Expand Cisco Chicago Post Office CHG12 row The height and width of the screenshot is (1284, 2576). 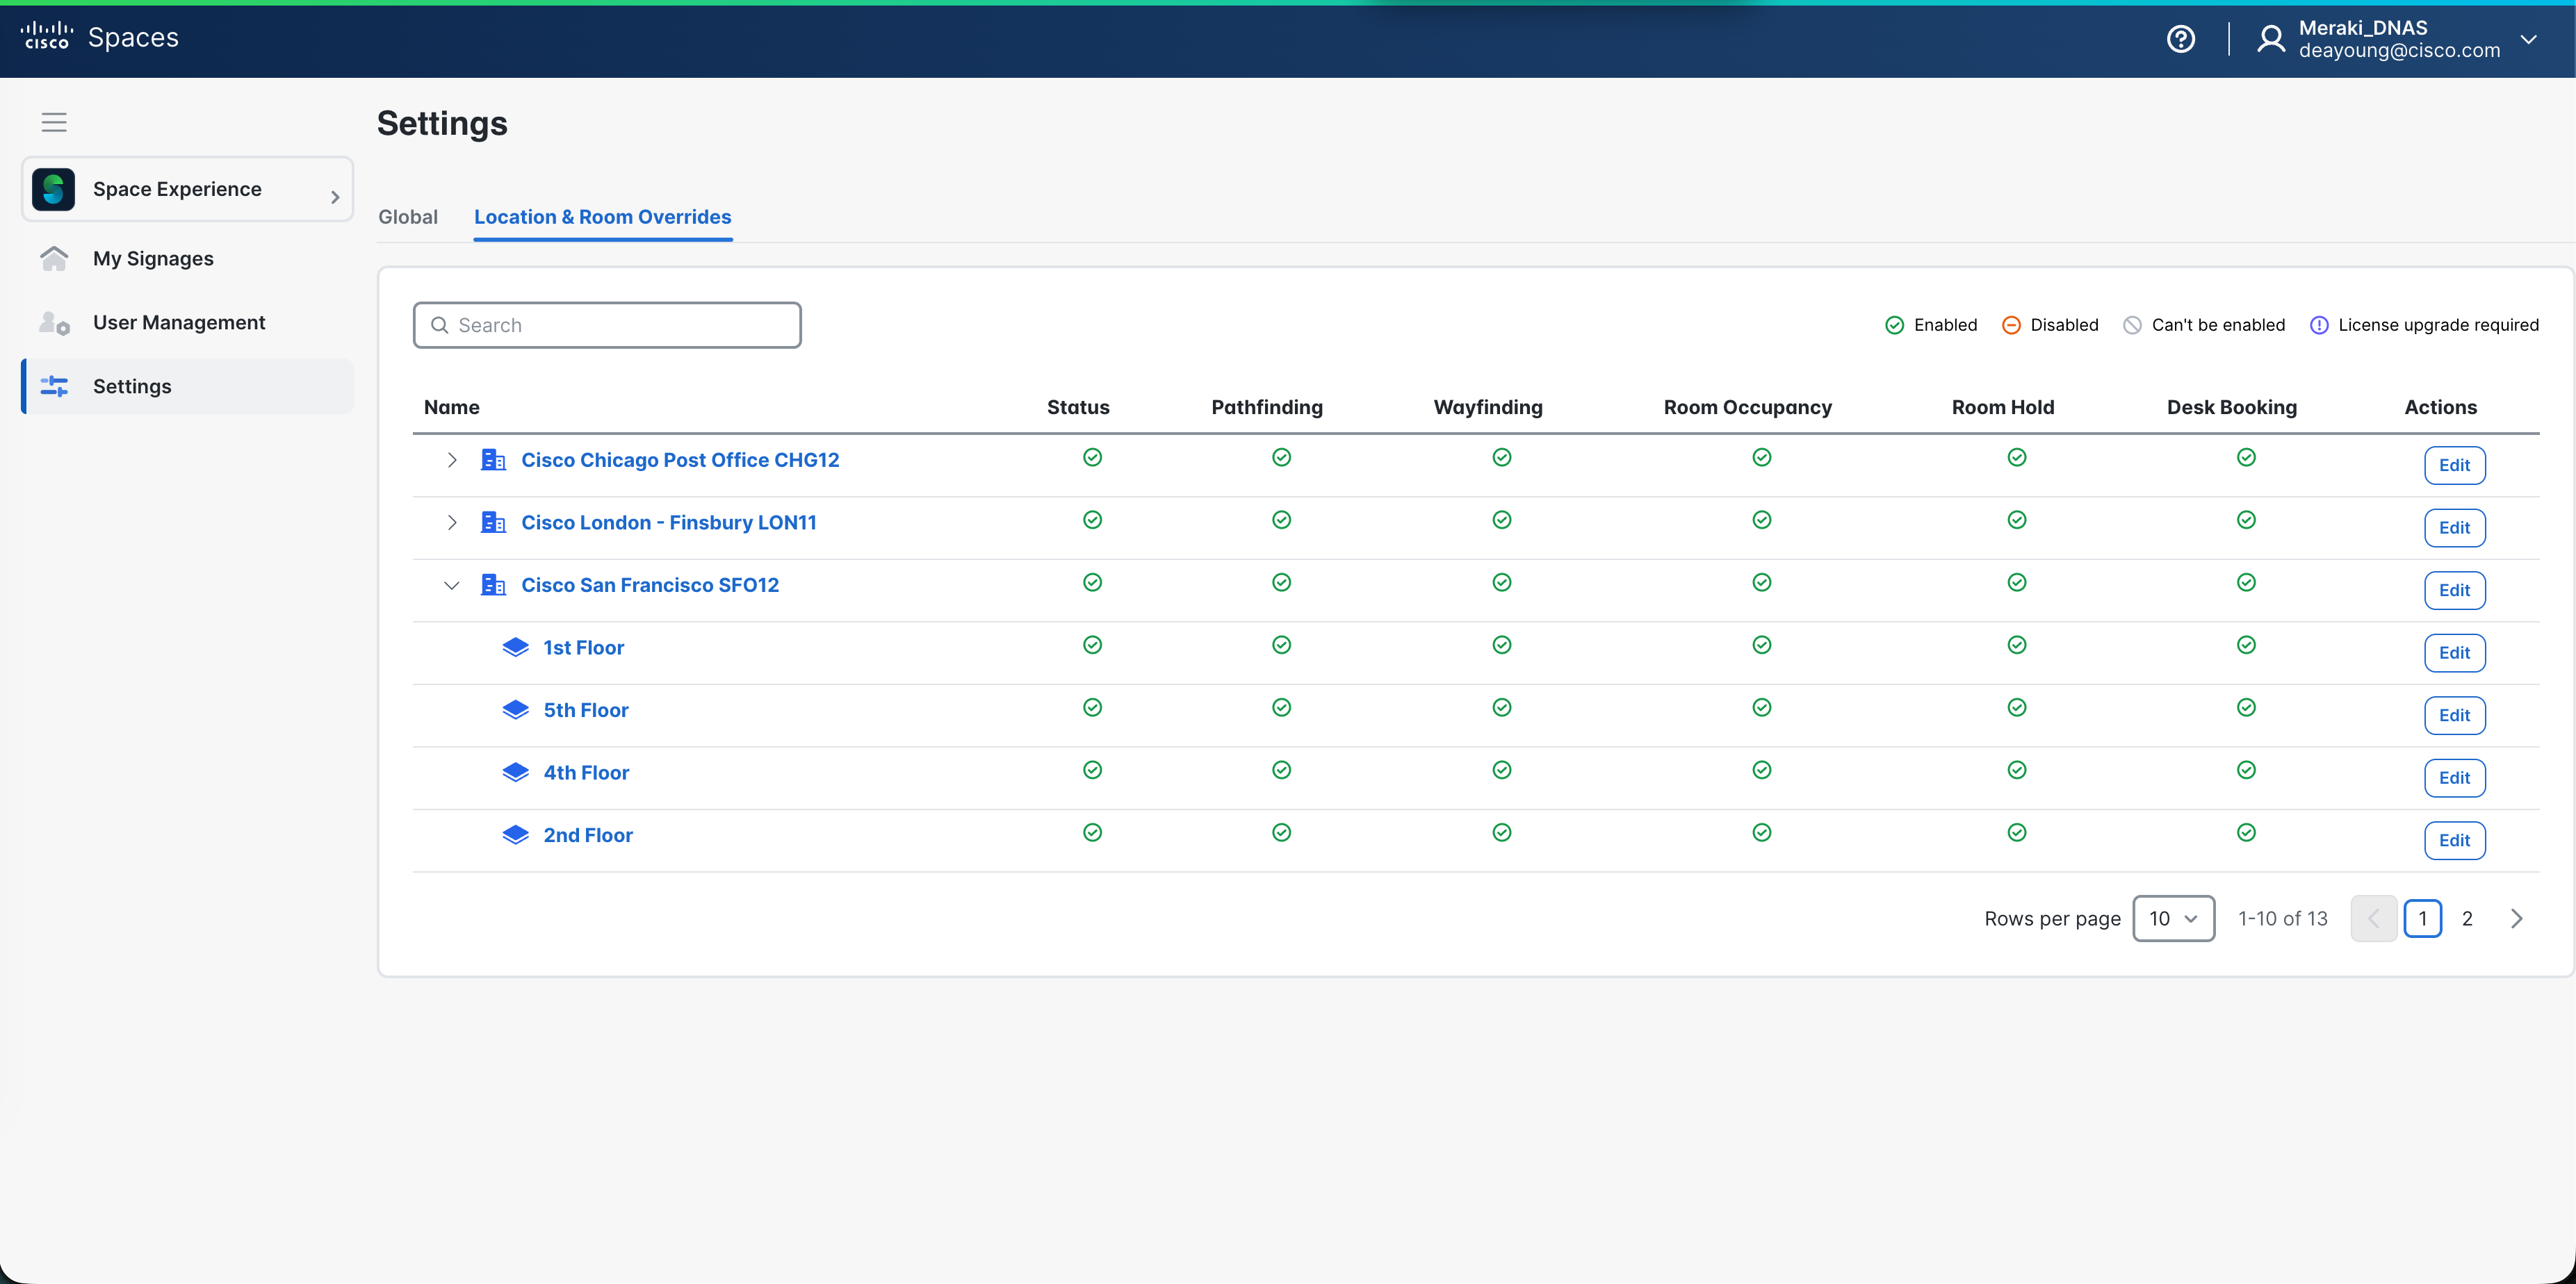452,460
